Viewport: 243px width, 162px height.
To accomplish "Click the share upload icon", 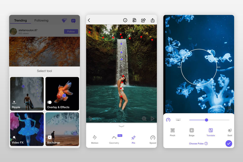I will [x=153, y=20].
